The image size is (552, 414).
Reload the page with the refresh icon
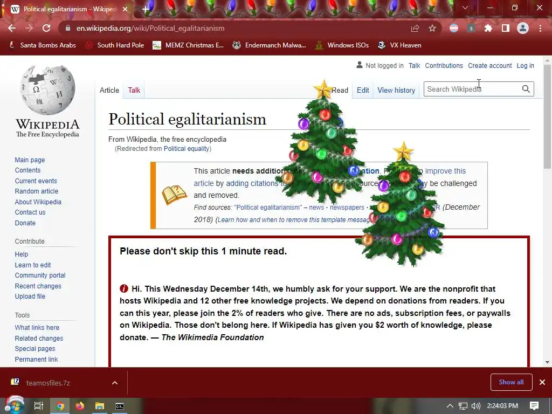click(x=46, y=28)
